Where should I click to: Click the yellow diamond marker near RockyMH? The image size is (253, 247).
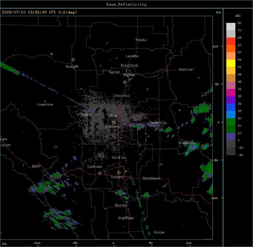(x=73, y=60)
